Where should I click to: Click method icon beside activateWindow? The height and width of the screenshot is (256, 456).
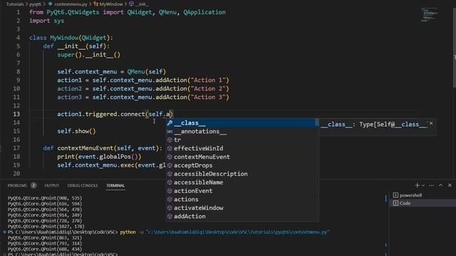tap(170, 208)
